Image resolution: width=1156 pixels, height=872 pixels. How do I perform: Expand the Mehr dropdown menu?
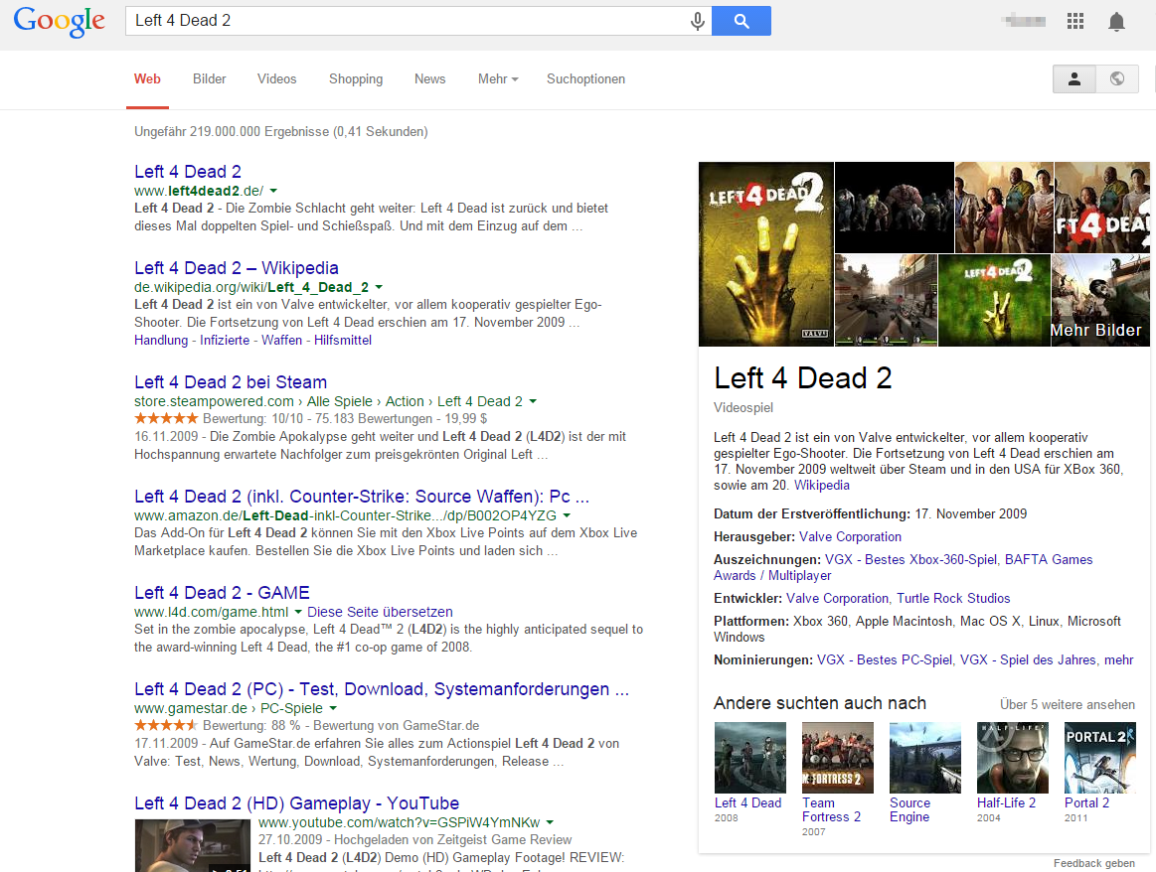coord(498,78)
